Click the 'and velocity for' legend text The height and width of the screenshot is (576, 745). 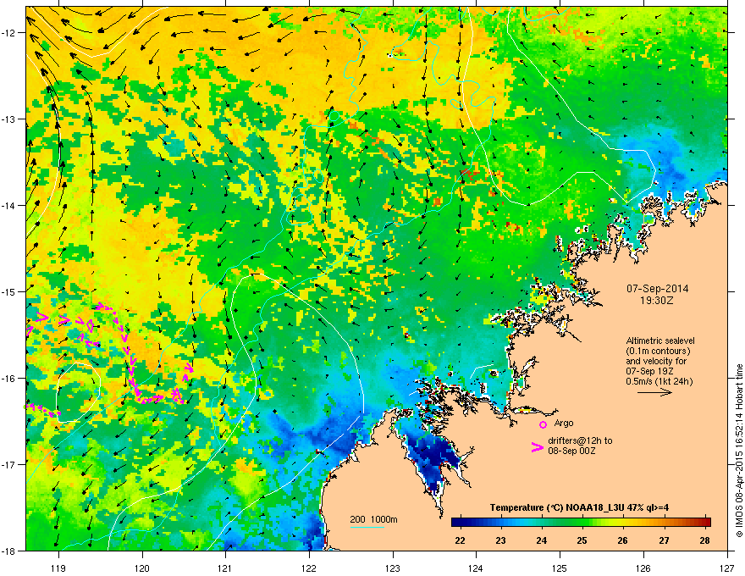[x=656, y=361]
